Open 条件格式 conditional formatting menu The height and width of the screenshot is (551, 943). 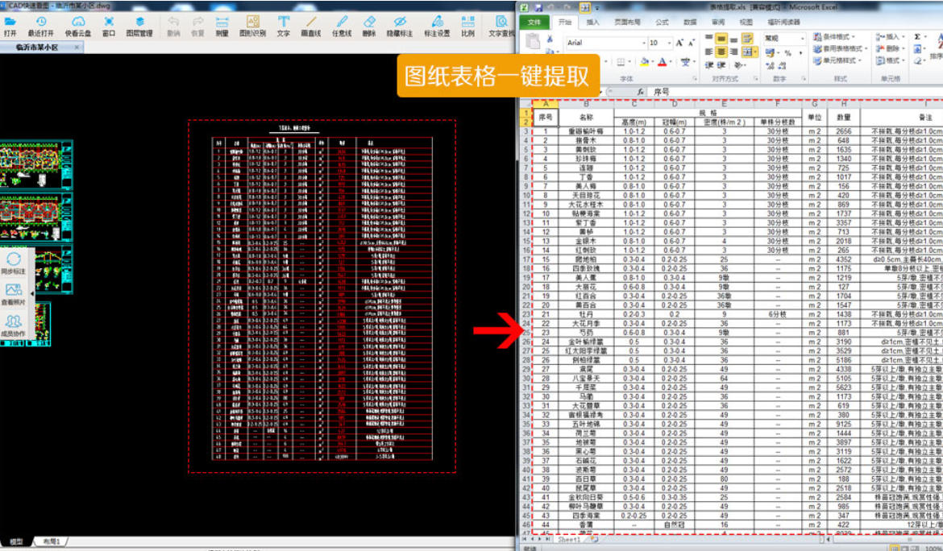coord(834,37)
